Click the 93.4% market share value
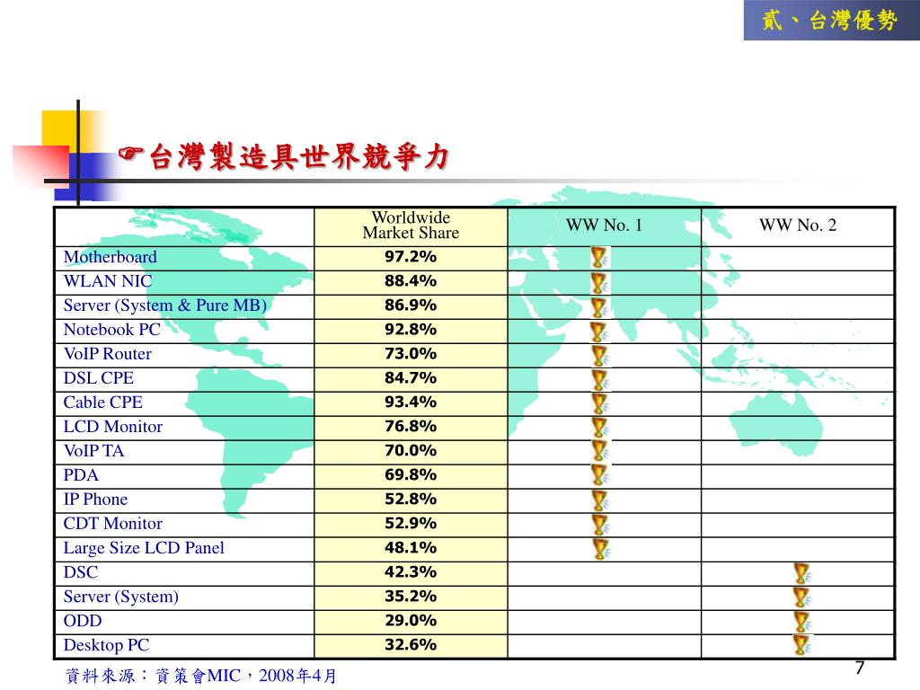Image resolution: width=920 pixels, height=690 pixels. coord(411,402)
